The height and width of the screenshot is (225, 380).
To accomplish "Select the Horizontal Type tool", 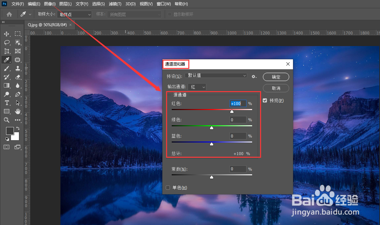I will [x=7, y=103].
